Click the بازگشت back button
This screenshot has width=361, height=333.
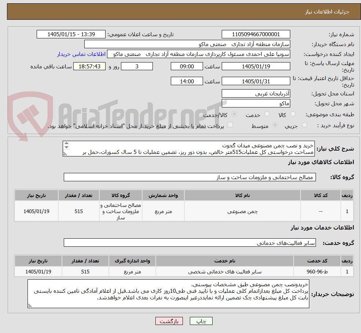tap(169, 321)
